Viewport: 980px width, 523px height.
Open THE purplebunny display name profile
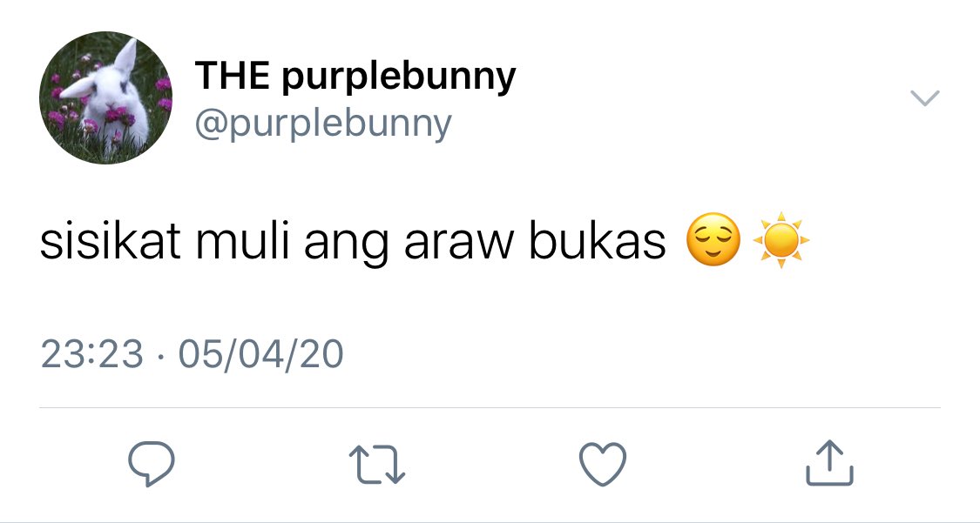tap(355, 76)
